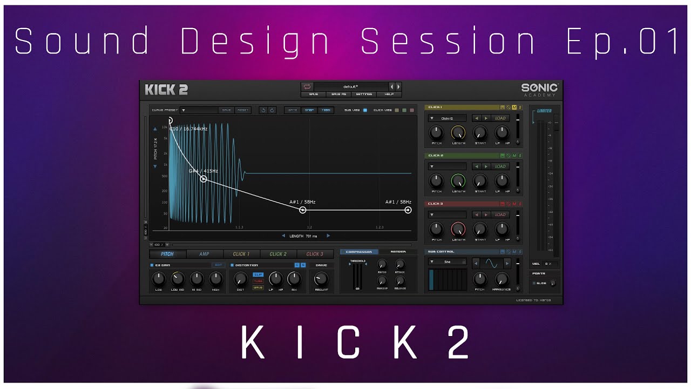Open the Help button
Image resolution: width=691 pixels, height=389 pixels.
[389, 94]
